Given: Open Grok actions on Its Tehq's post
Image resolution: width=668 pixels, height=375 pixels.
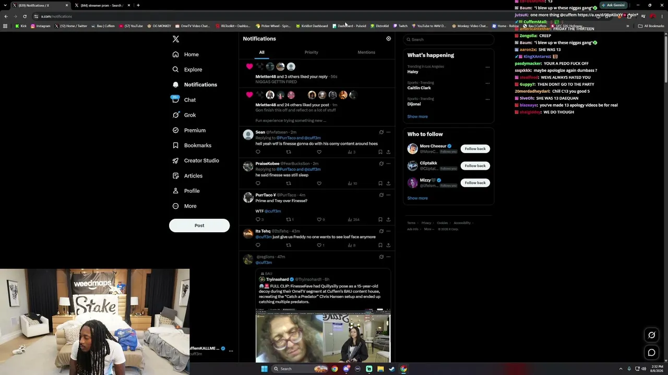Looking at the screenshot, I should click(x=381, y=231).
